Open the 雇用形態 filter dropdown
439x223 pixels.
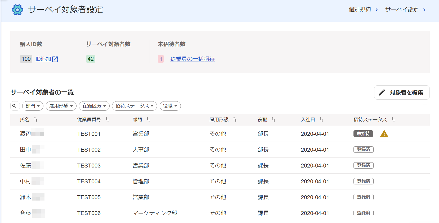tap(61, 106)
